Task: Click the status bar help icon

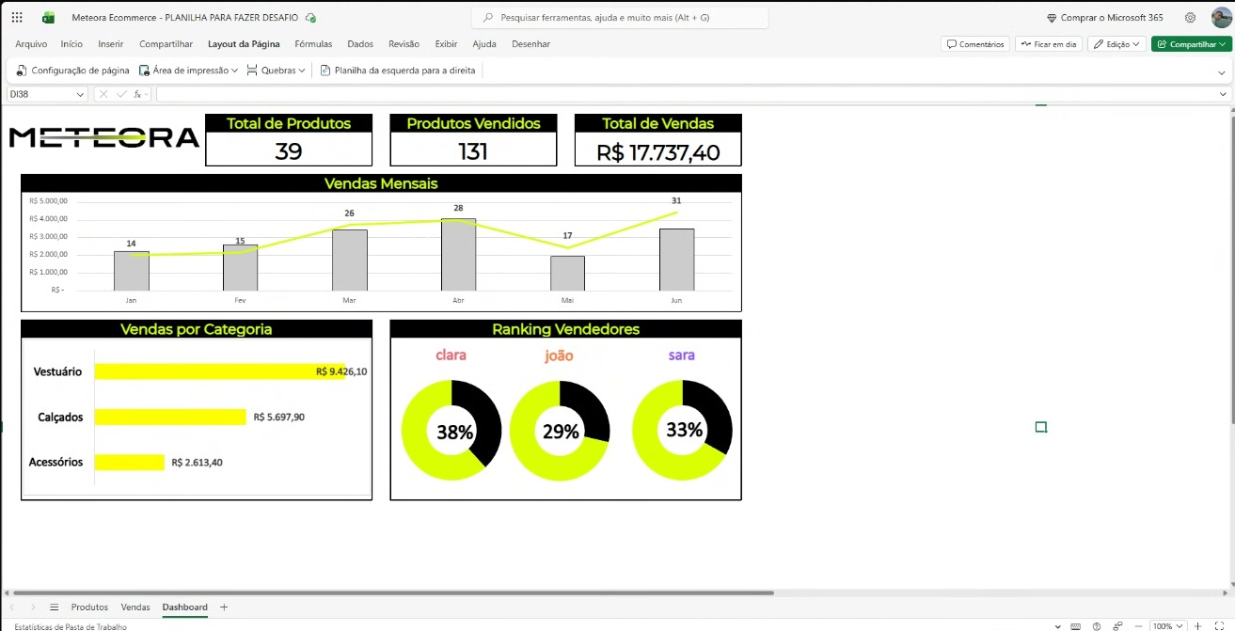Action: (1097, 625)
